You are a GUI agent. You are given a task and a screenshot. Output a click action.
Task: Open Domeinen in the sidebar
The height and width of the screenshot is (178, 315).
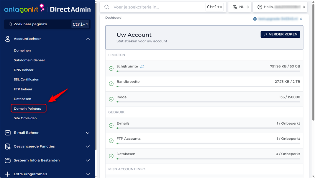click(22, 51)
